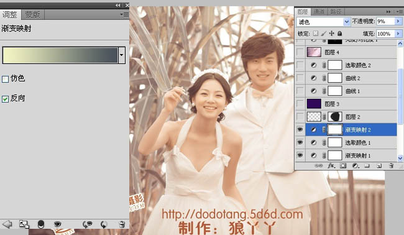Enable lock image pixels brush icon

tap(324, 34)
